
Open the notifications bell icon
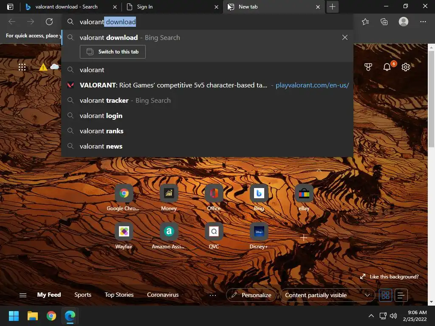click(387, 67)
